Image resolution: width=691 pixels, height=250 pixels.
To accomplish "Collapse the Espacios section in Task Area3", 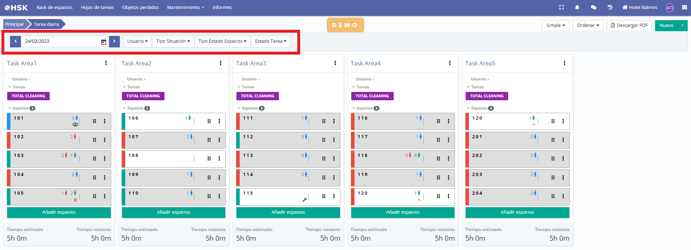I will click(239, 108).
